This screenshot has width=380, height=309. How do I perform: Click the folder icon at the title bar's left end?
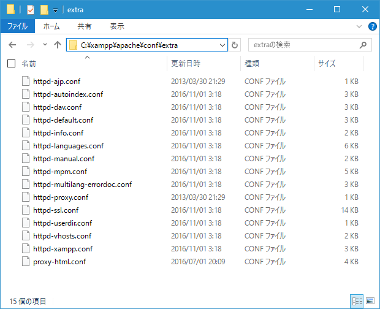[10, 9]
